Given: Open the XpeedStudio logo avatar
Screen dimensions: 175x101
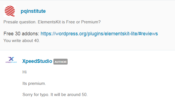Looking at the screenshot, I should point(11,60).
